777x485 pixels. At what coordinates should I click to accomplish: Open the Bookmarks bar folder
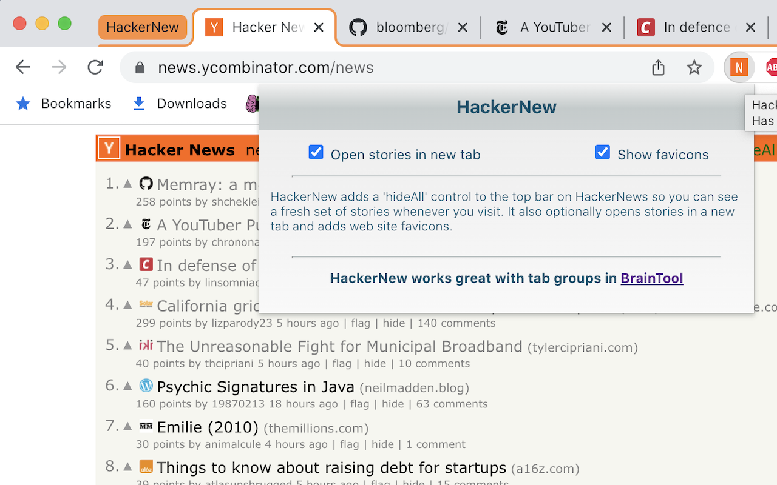pos(64,104)
